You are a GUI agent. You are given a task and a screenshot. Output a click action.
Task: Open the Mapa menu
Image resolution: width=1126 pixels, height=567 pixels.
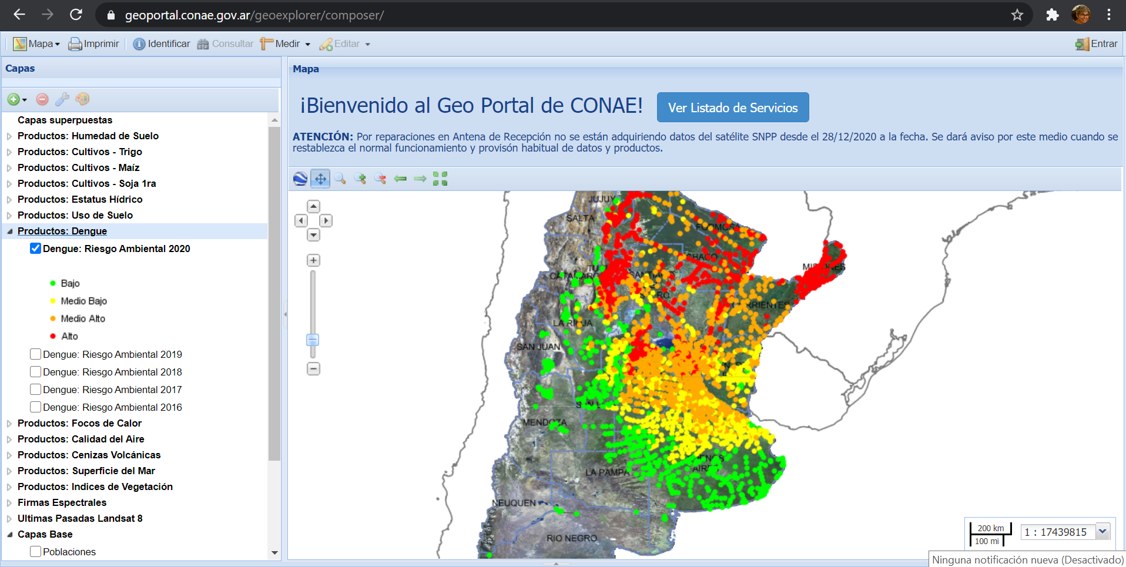[36, 44]
